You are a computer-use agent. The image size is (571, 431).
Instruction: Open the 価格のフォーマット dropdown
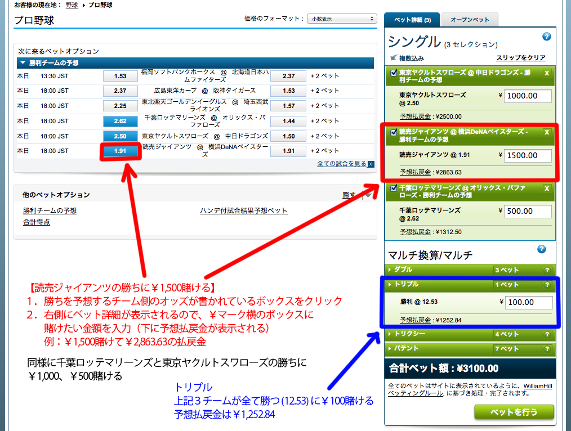coord(342,19)
